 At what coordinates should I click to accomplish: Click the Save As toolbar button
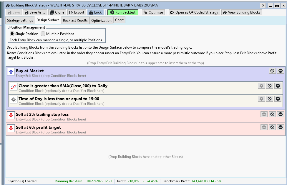pos(35,12)
